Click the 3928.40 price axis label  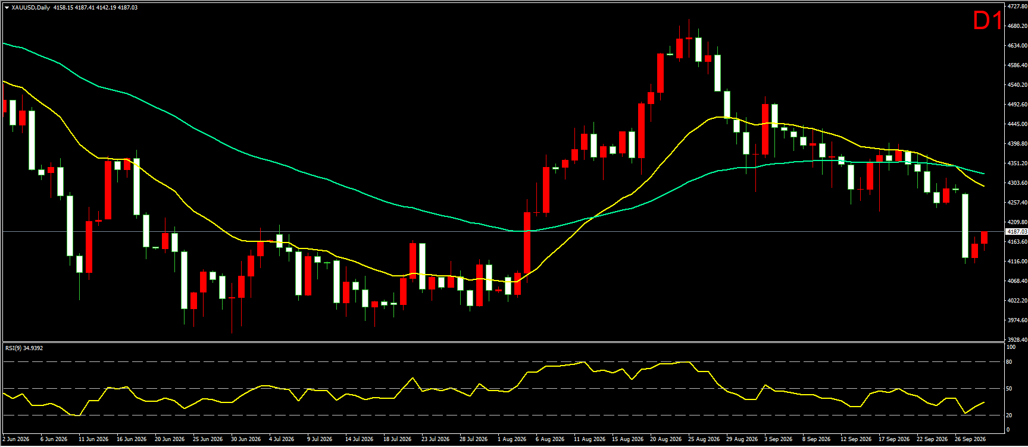tap(1017, 339)
